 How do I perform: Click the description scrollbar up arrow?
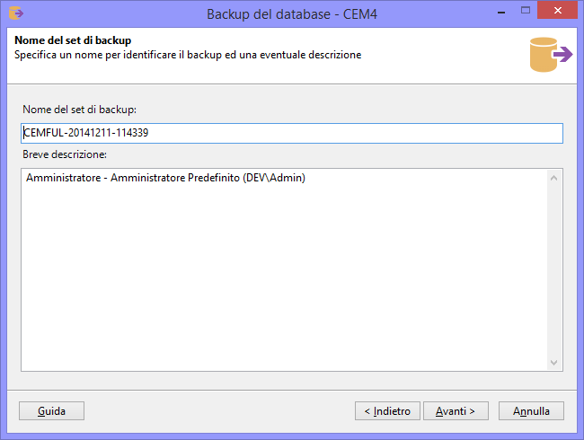553,178
